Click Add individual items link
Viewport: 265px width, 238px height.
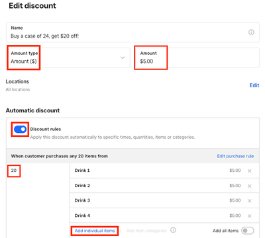[95, 231]
